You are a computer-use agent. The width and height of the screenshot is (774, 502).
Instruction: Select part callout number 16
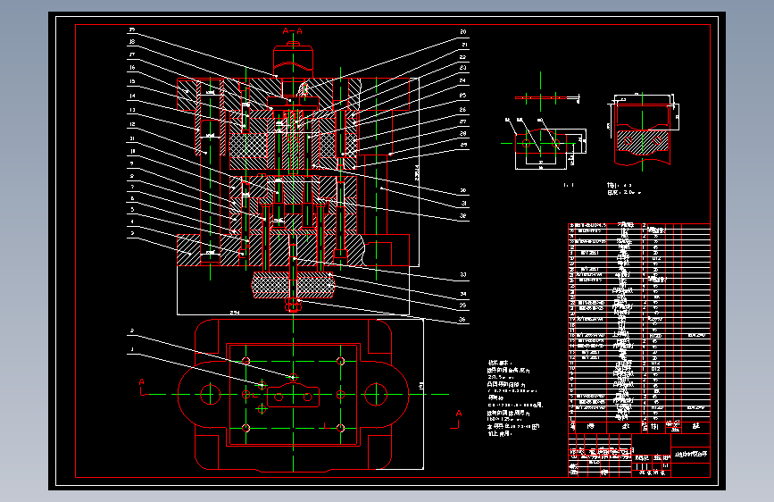[x=132, y=67]
